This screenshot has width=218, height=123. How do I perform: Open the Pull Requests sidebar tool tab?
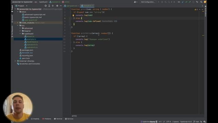(x=12, y=31)
